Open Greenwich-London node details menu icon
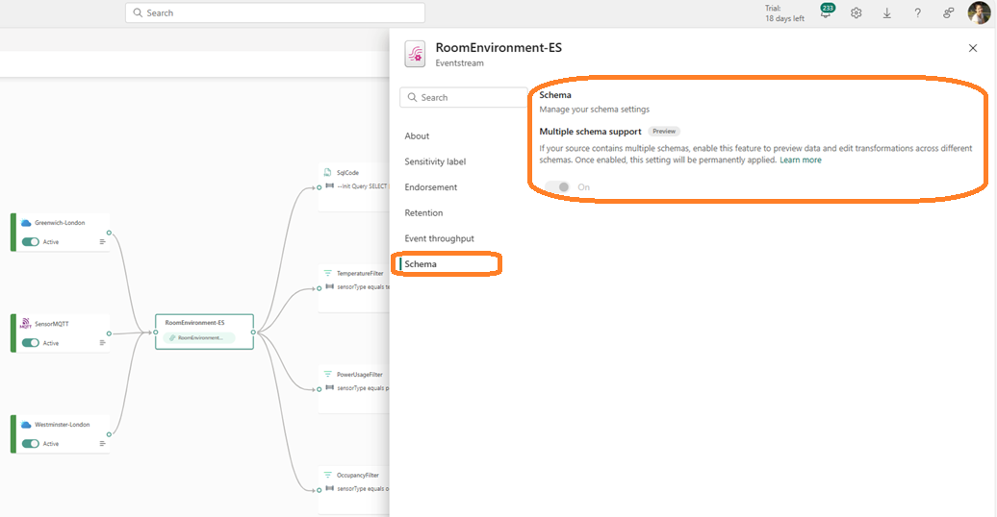997x517 pixels. (x=102, y=241)
